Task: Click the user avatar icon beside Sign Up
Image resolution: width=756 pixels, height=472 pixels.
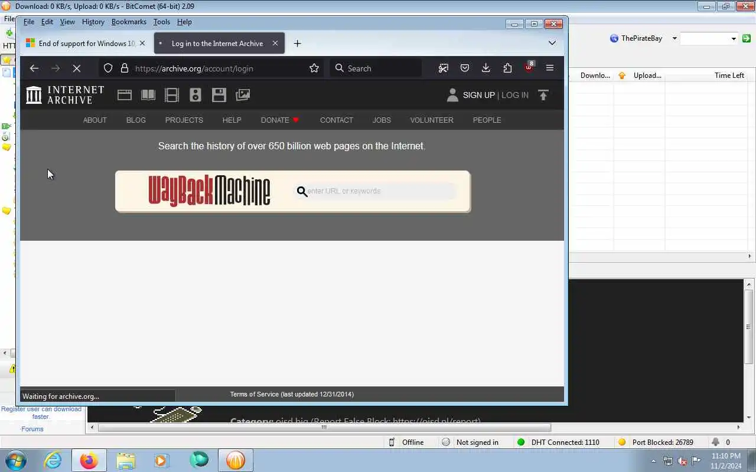Action: coord(452,95)
